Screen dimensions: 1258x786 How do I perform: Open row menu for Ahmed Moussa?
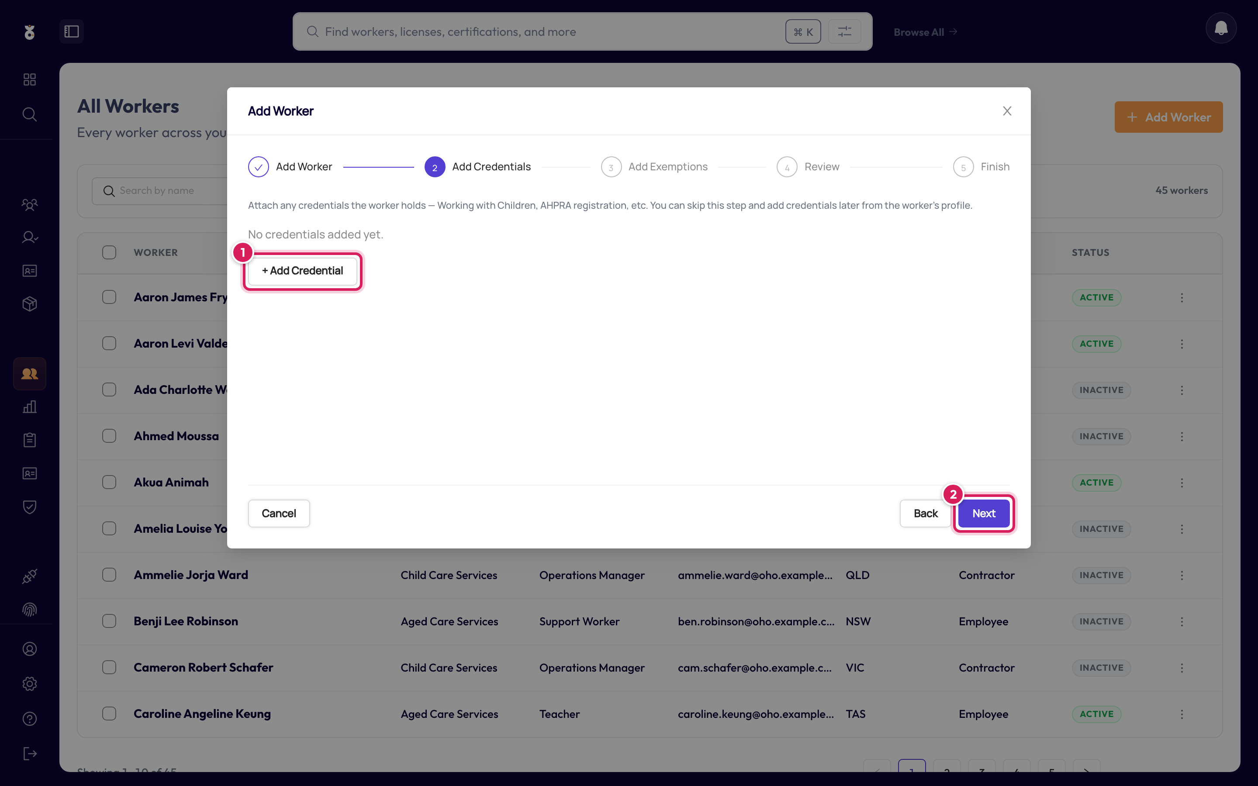pyautogui.click(x=1182, y=436)
